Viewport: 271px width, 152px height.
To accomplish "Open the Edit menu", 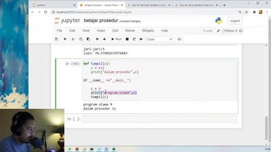I will (x=72, y=30).
